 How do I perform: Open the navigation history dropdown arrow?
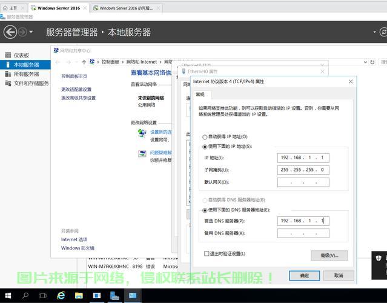(31, 32)
